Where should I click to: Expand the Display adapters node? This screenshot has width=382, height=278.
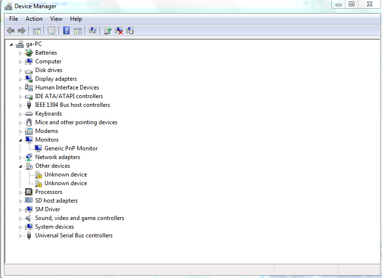(x=20, y=79)
